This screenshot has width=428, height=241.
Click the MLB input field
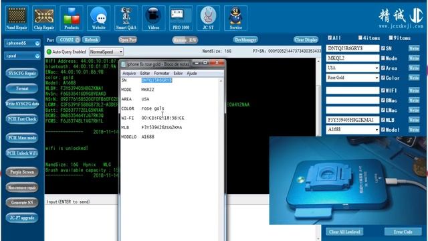click(352, 120)
